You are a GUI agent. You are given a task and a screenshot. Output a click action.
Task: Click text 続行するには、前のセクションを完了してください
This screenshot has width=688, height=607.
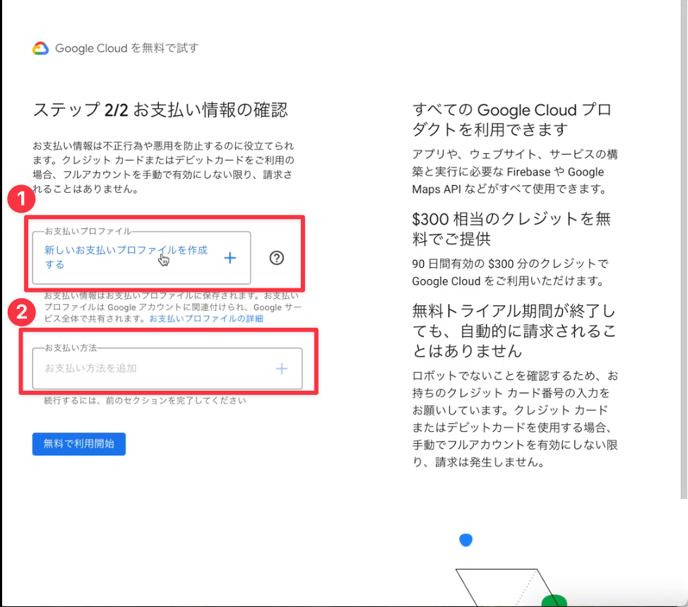[145, 400]
